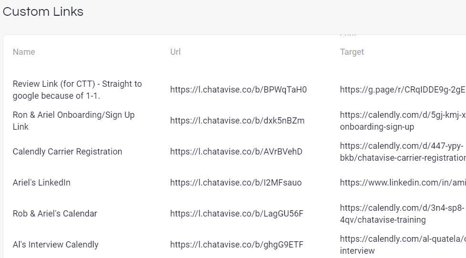Select Calendly Carrier Registration name

tap(67, 152)
